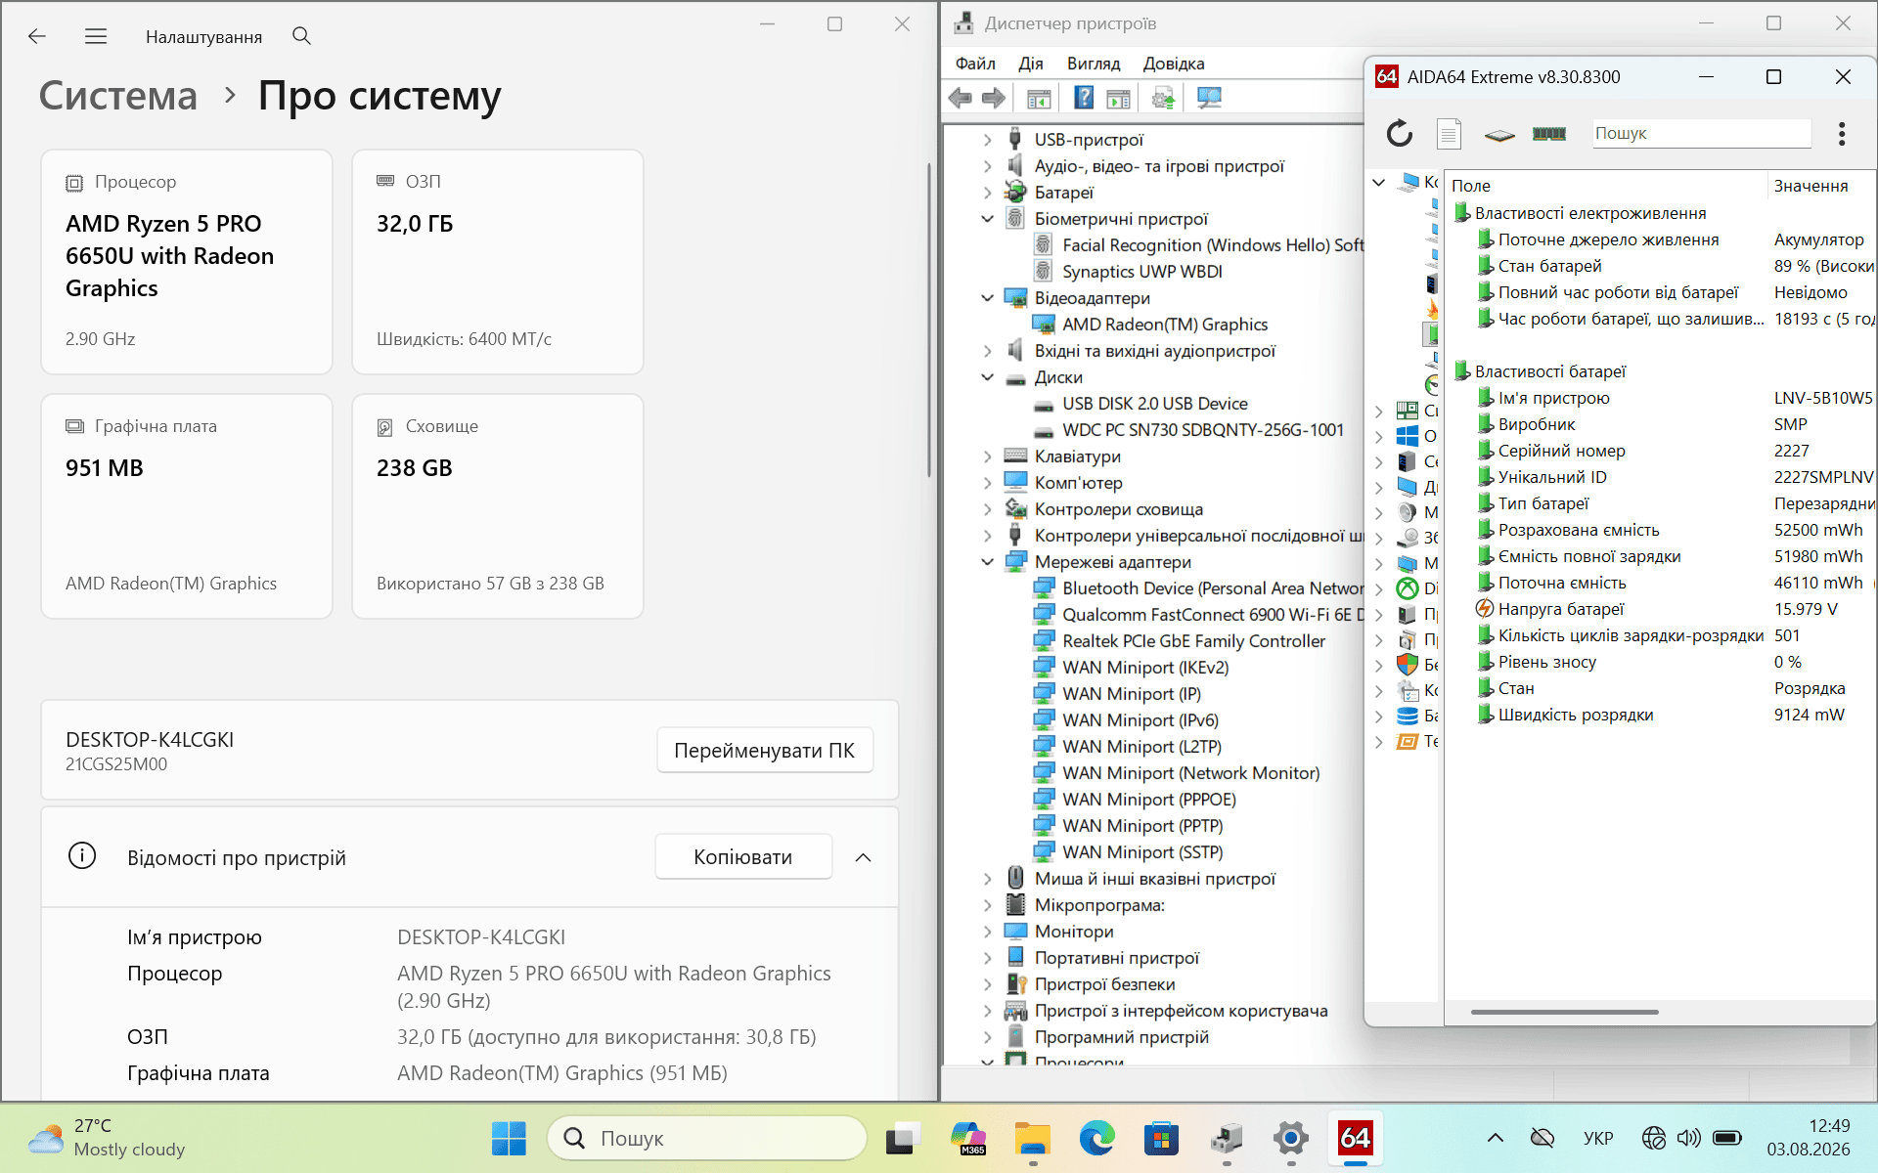Click Device Manager's forward arrow toolbar icon
Screen dimensions: 1878x1173
tap(994, 98)
